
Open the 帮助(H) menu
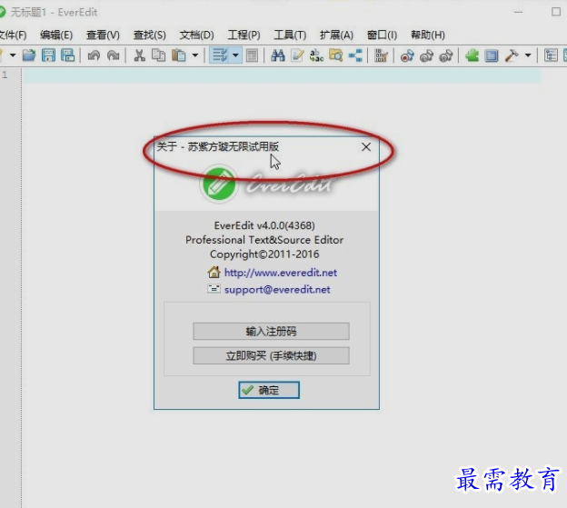pyautogui.click(x=428, y=35)
